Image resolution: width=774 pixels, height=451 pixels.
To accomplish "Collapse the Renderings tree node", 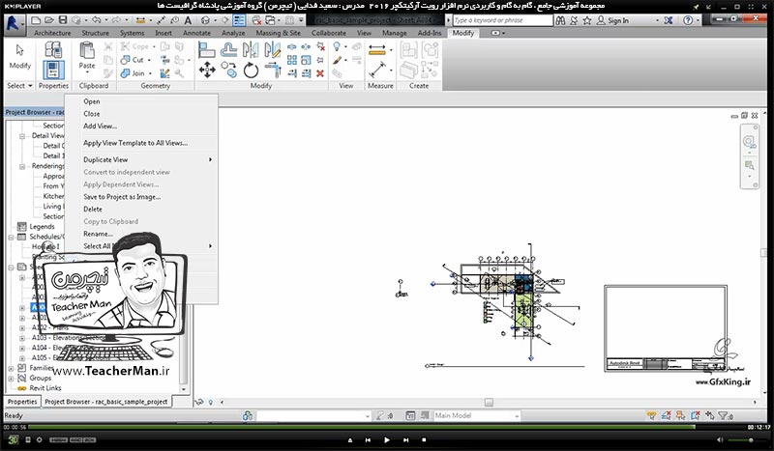I will point(22,167).
